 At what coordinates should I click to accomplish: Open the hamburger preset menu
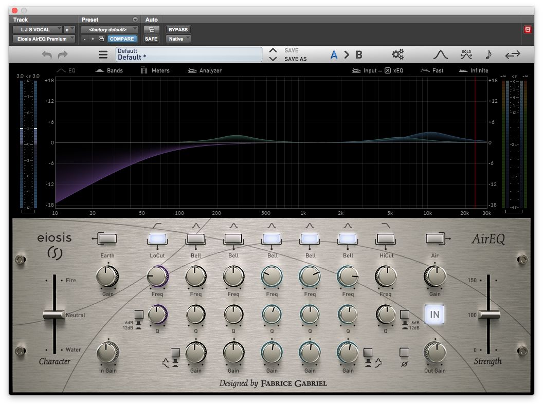pos(103,54)
